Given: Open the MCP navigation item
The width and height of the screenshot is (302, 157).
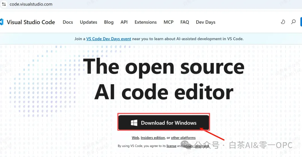Looking at the screenshot, I should [169, 22].
